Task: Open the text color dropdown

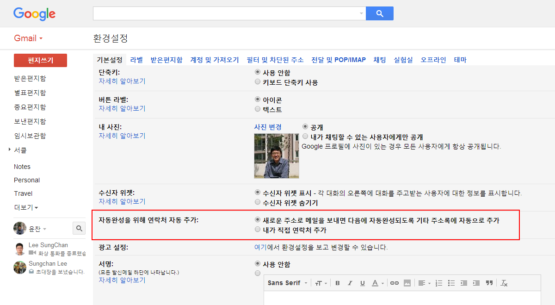Action: coord(378,283)
